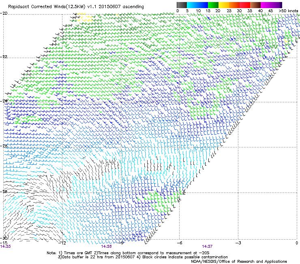This screenshot has width=300, height=264.
Task: Click the 'NOAA/NESDIS/Office of Research and Applications' credit
Action: (x=239, y=262)
